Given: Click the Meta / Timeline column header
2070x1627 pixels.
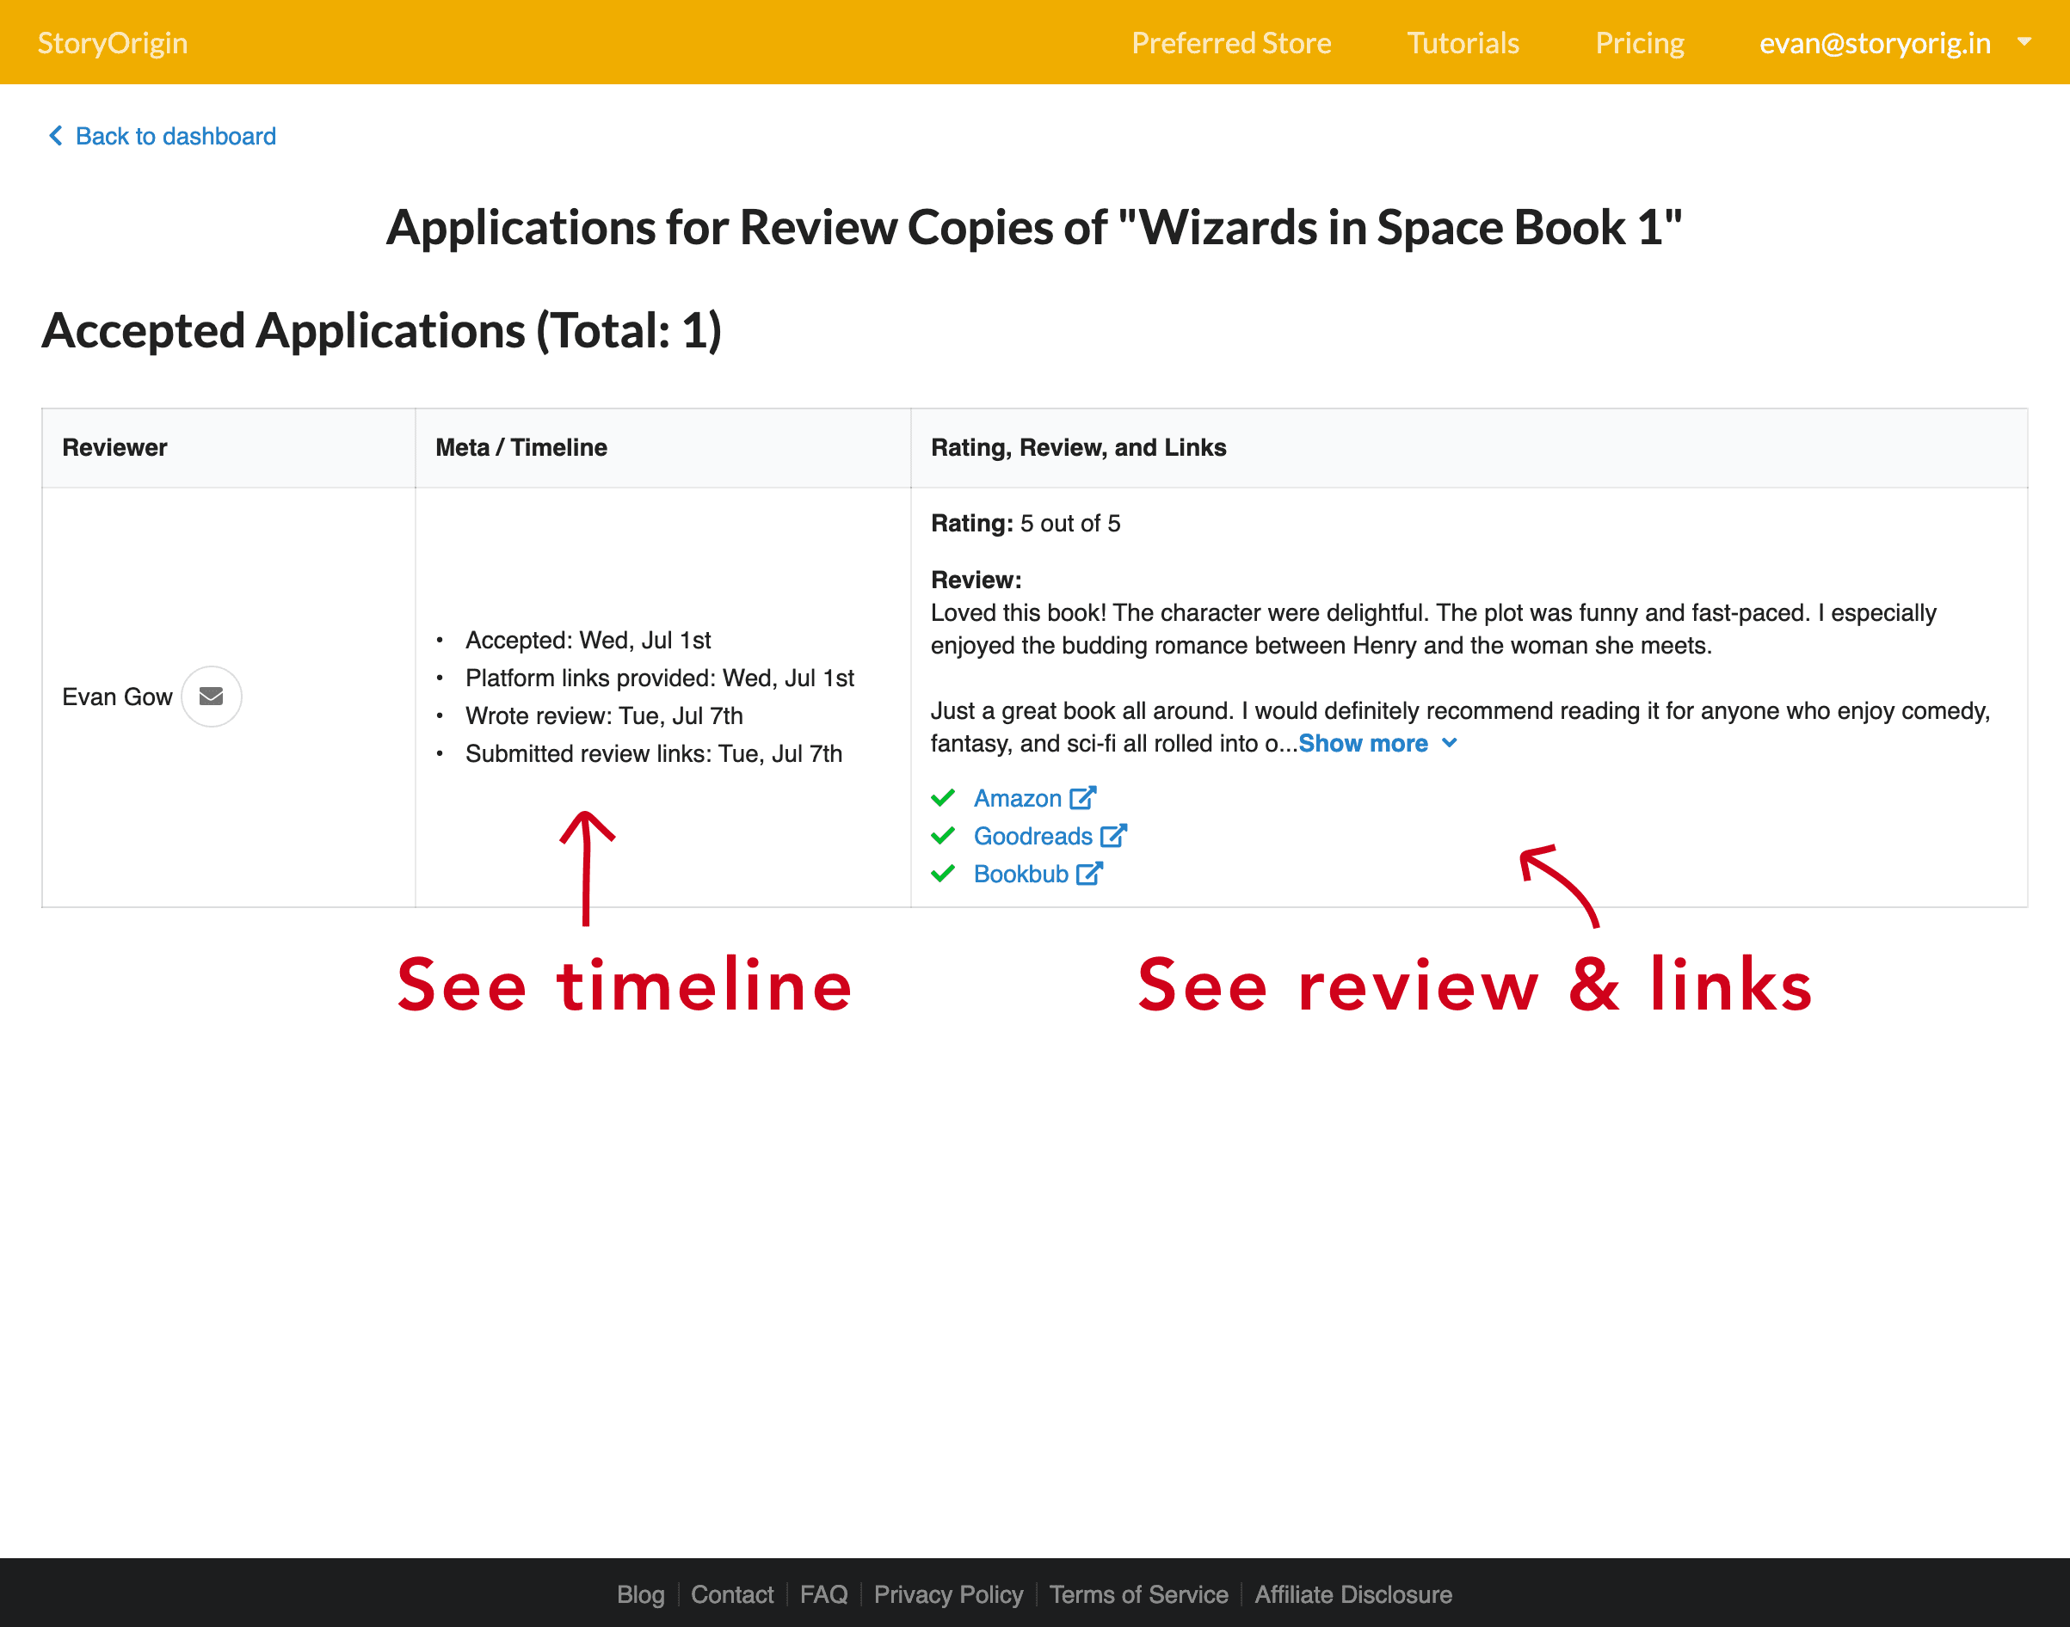Looking at the screenshot, I should pos(521,447).
